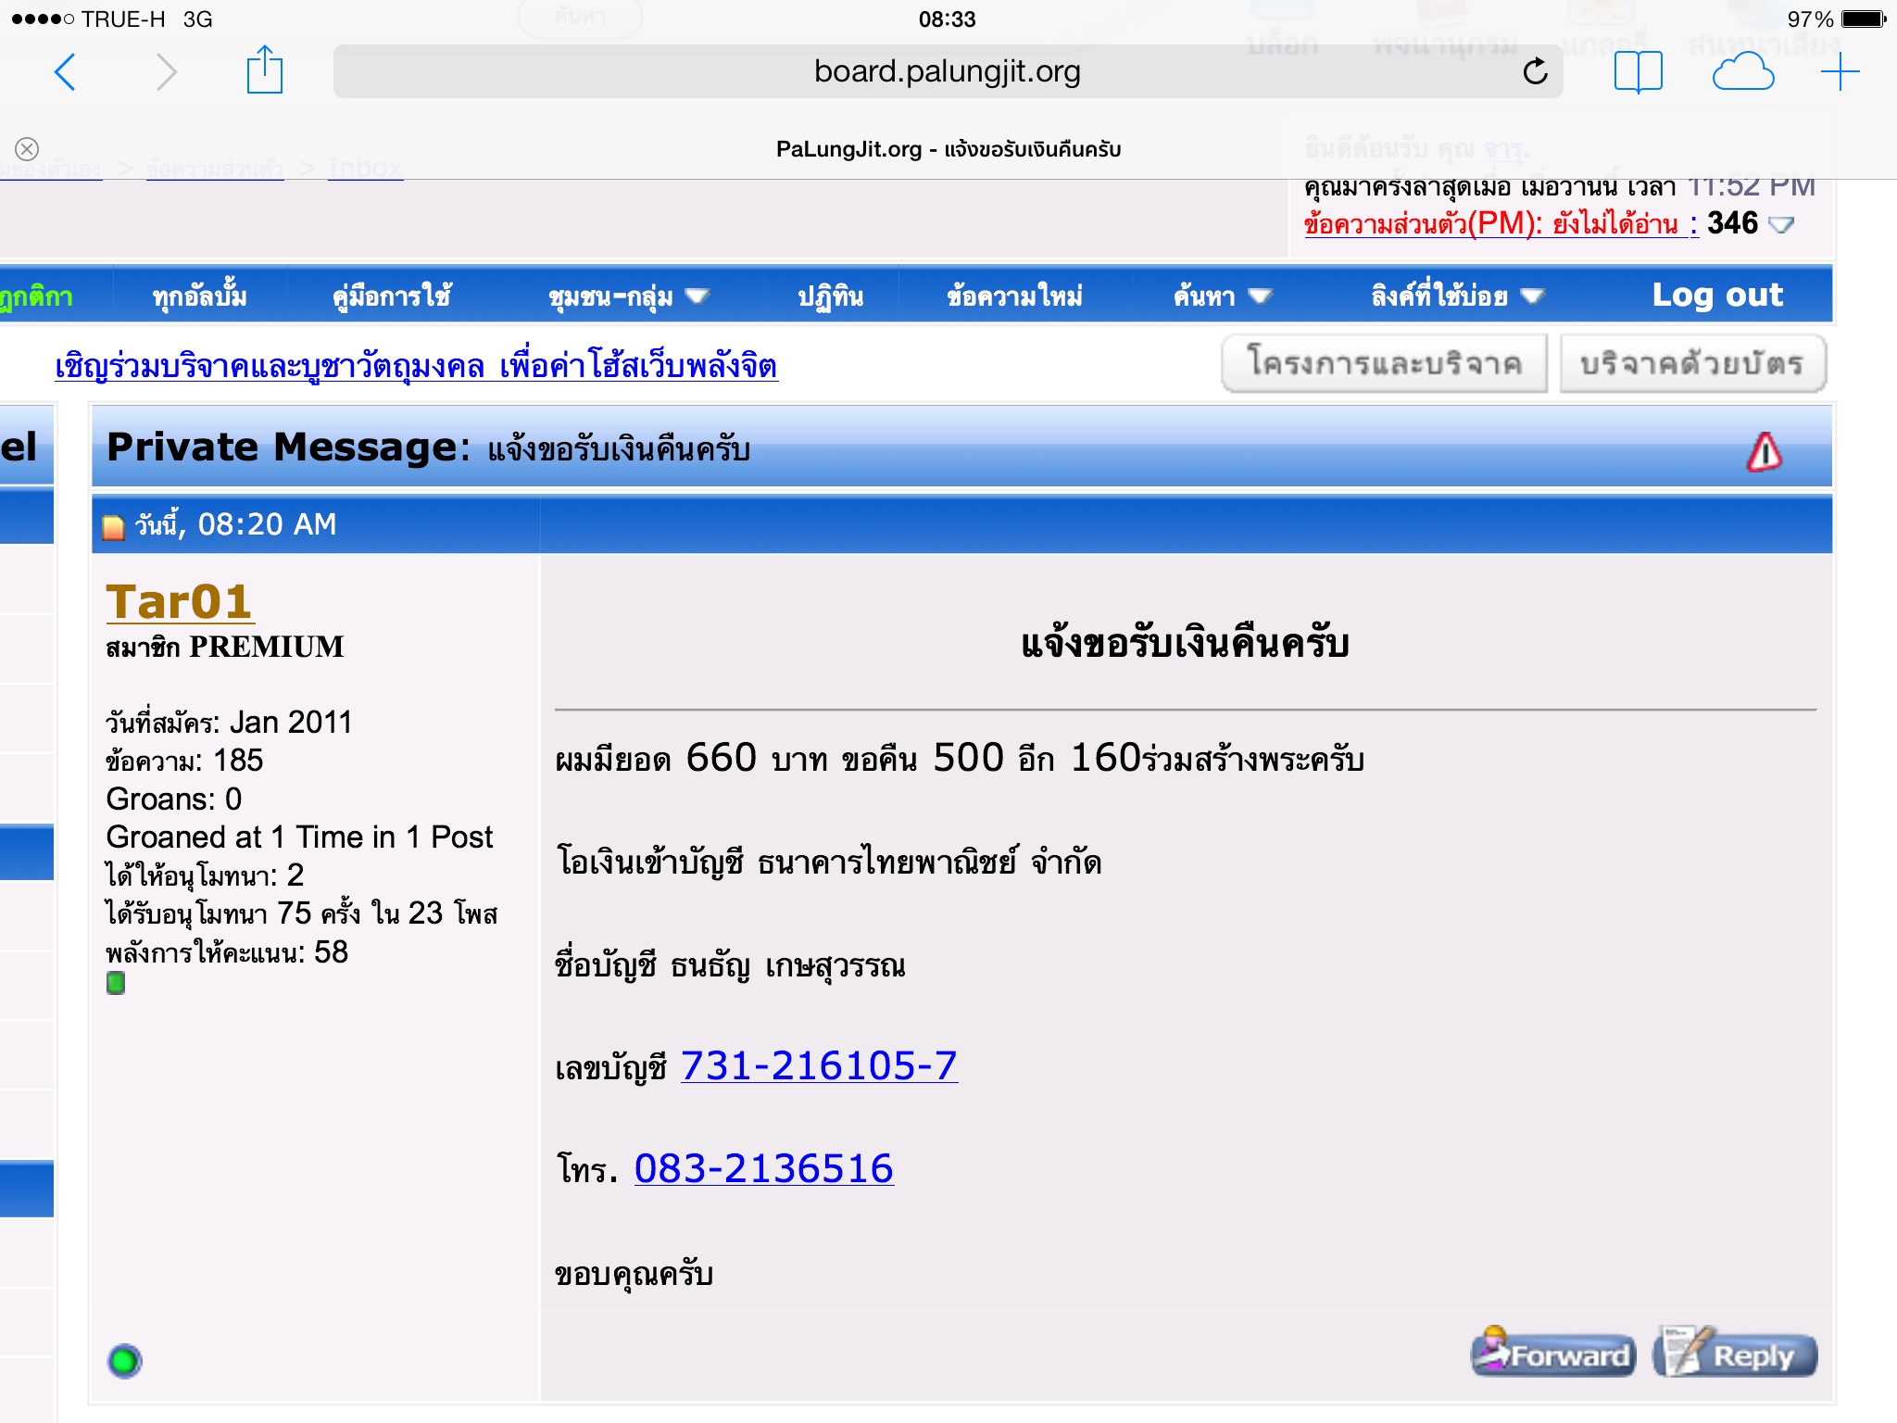Open the bookmarks book icon
This screenshot has width=1897, height=1423.
click(x=1638, y=71)
